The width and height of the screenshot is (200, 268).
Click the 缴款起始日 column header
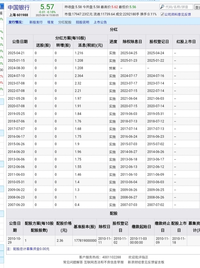(141, 227)
